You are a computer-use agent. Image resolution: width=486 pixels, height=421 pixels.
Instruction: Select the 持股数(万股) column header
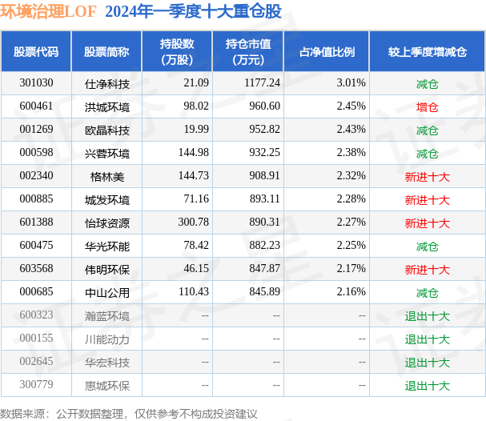177,52
